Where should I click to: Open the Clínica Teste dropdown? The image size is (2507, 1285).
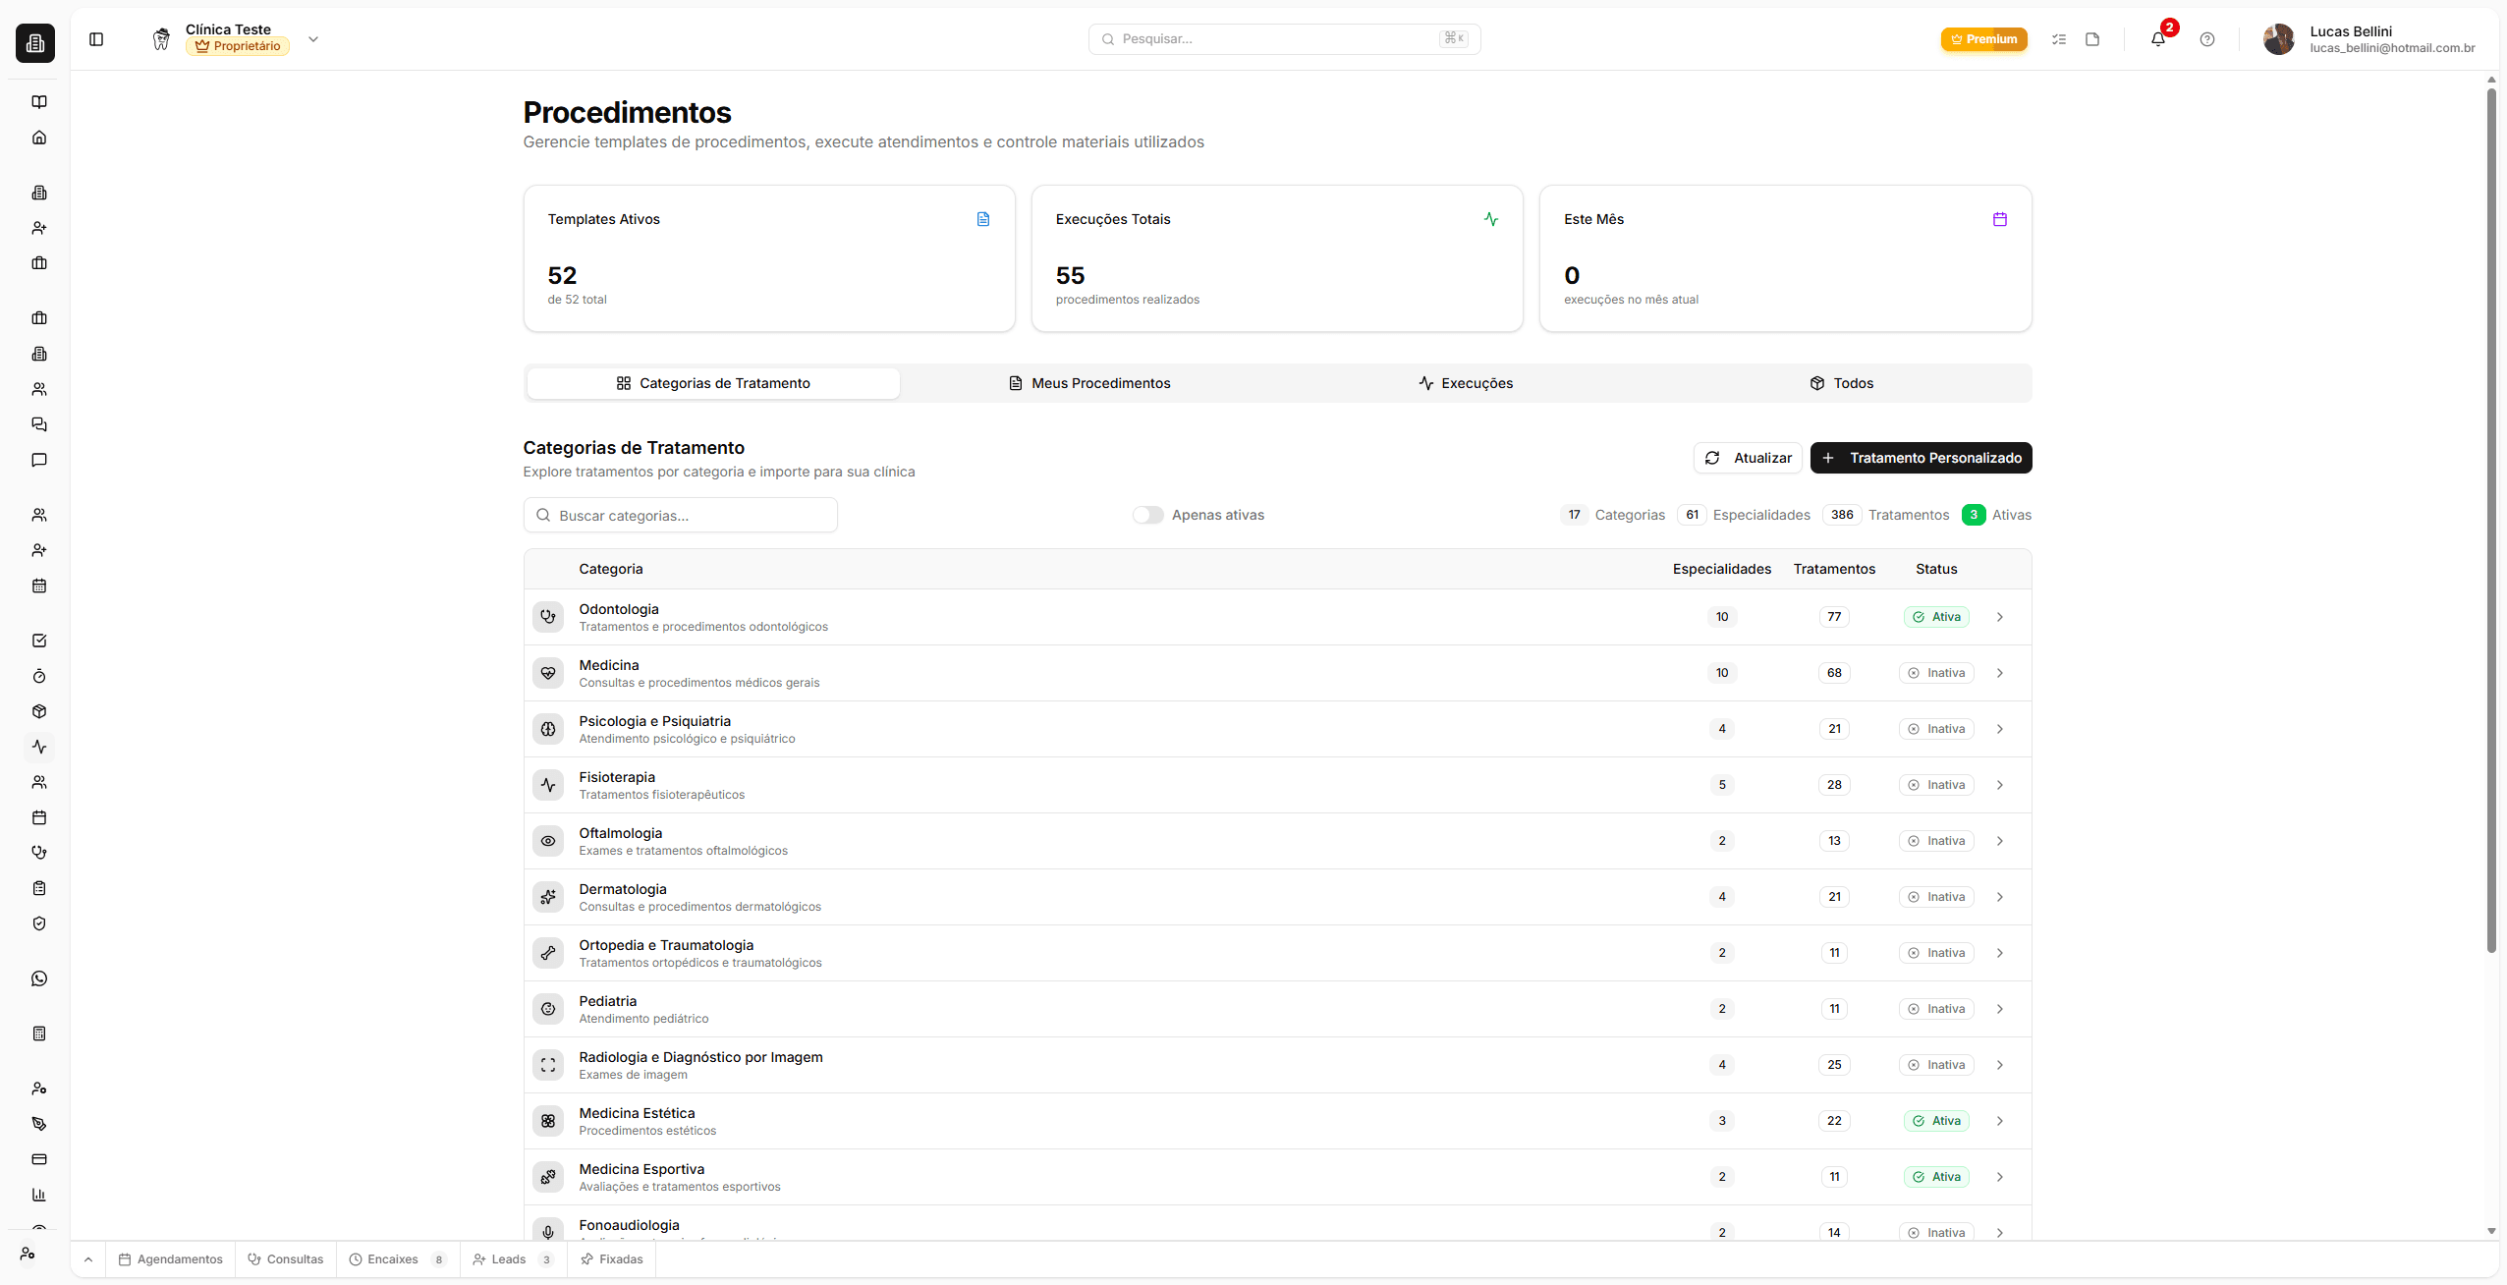click(312, 39)
